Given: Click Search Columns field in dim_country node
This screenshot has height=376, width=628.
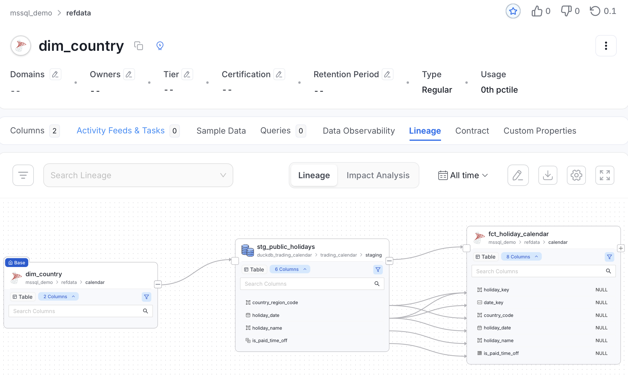Looking at the screenshot, I should coord(81,311).
